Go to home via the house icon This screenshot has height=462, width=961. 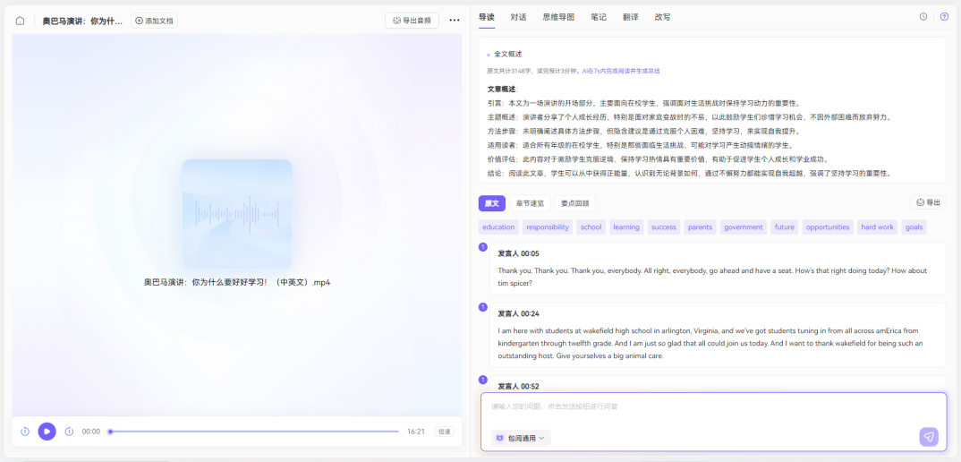(21, 21)
